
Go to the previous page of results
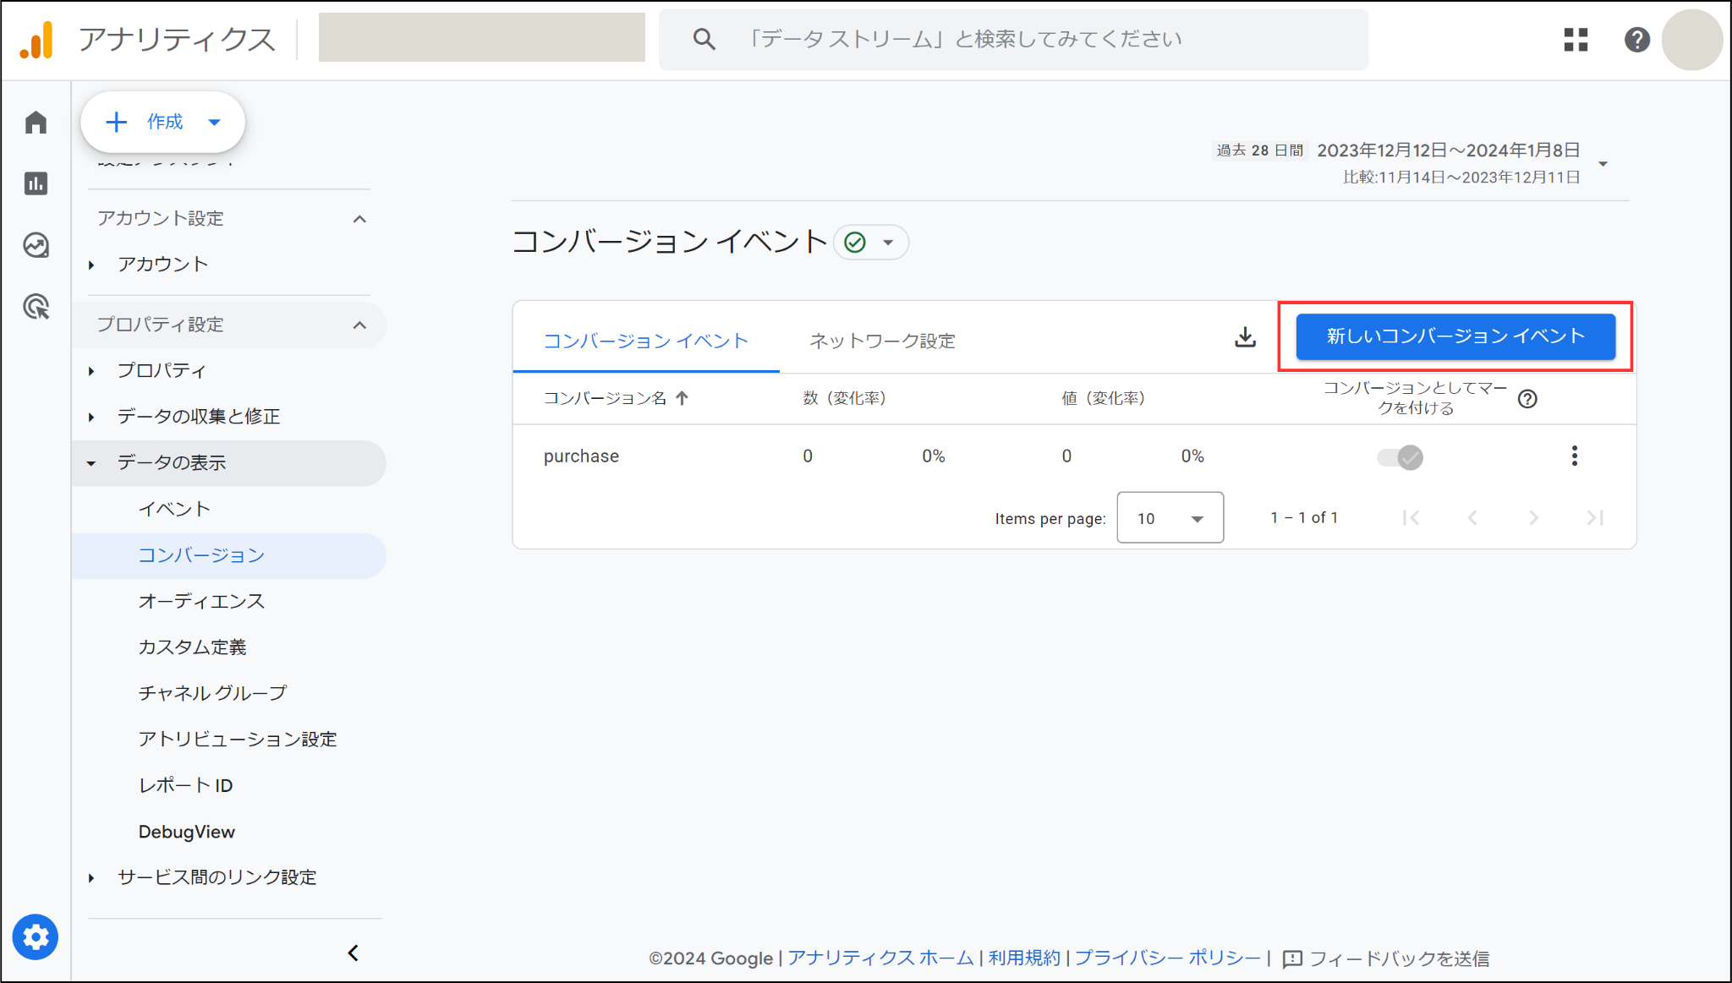click(x=1472, y=518)
